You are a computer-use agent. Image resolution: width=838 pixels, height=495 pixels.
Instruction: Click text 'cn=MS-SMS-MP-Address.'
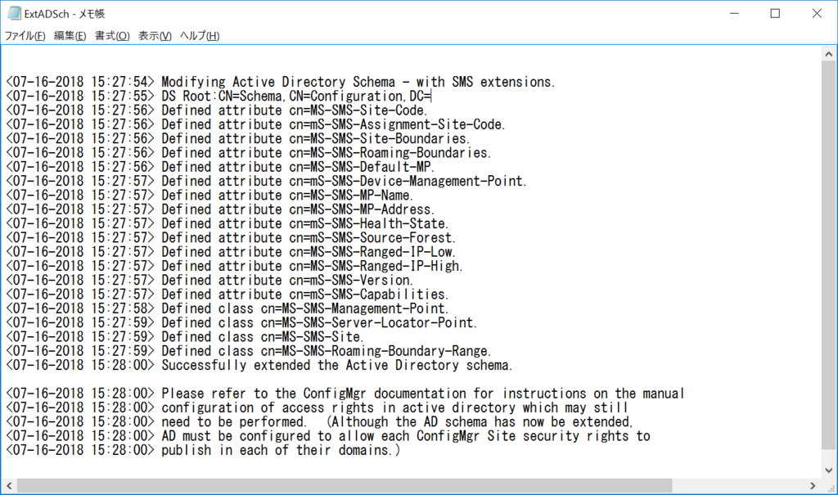[x=362, y=209]
